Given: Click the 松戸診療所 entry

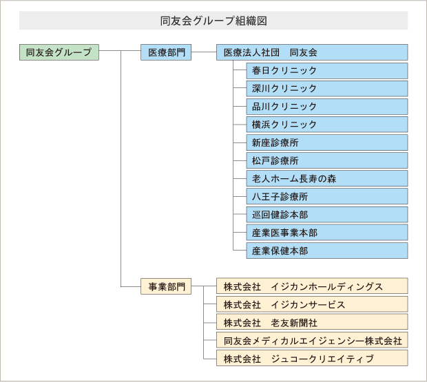Looking at the screenshot, I should point(327,160).
